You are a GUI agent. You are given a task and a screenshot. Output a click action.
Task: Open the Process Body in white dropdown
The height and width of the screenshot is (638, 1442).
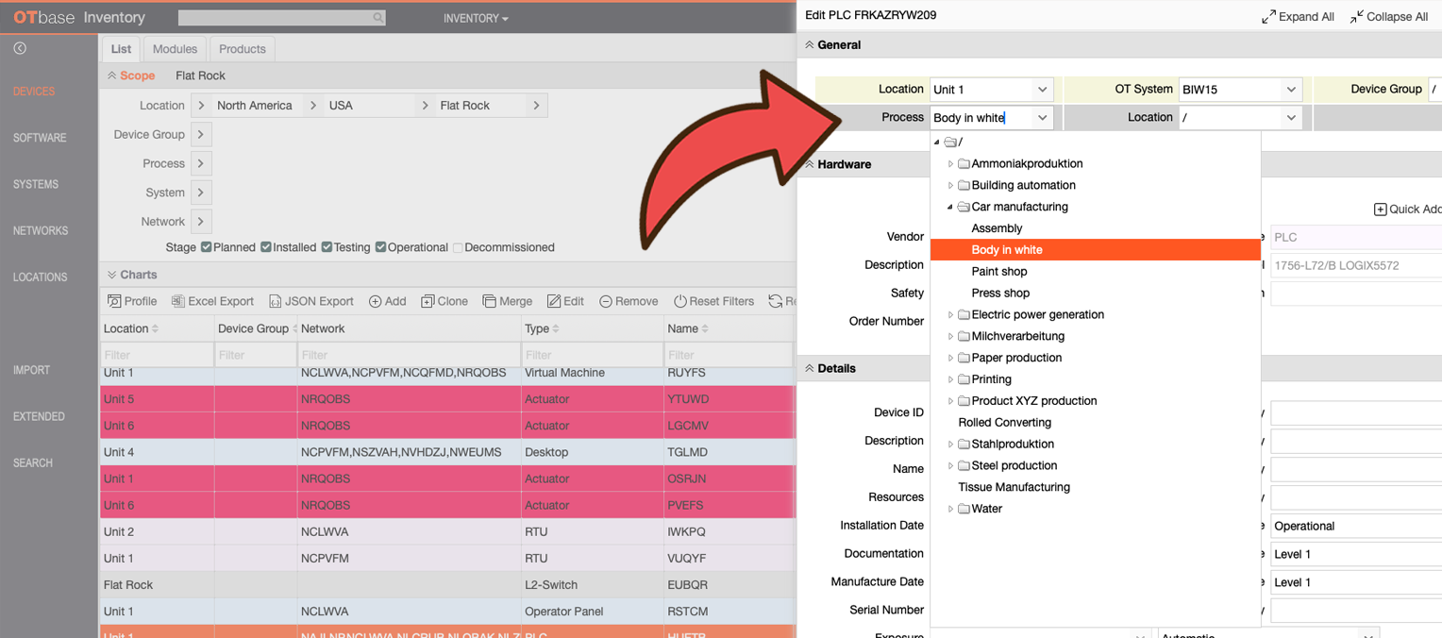point(1042,118)
